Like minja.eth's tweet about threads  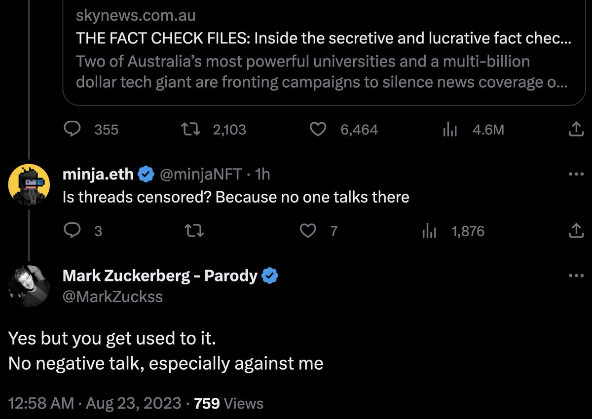click(x=308, y=231)
